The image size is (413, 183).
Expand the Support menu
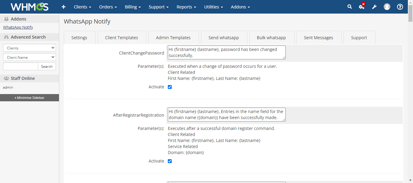click(x=159, y=7)
